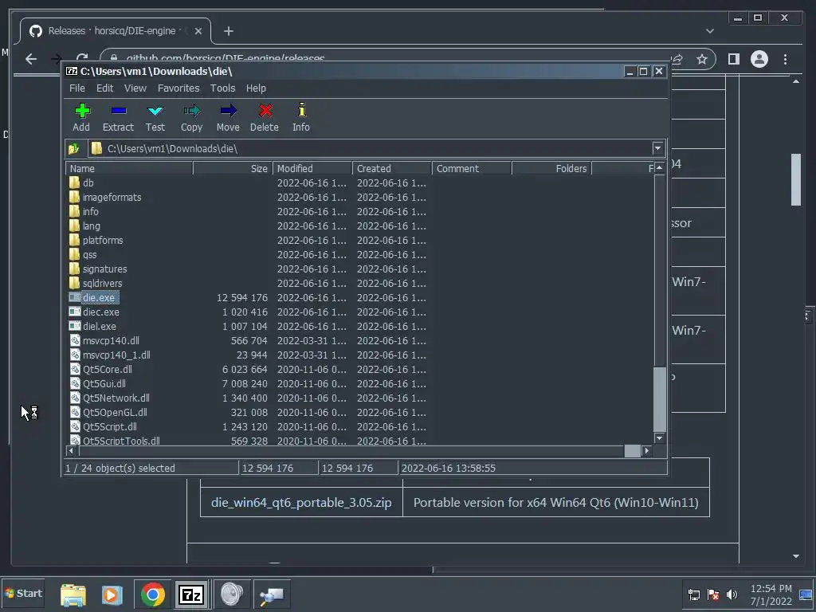
Task: Open the View menu
Action: (135, 88)
